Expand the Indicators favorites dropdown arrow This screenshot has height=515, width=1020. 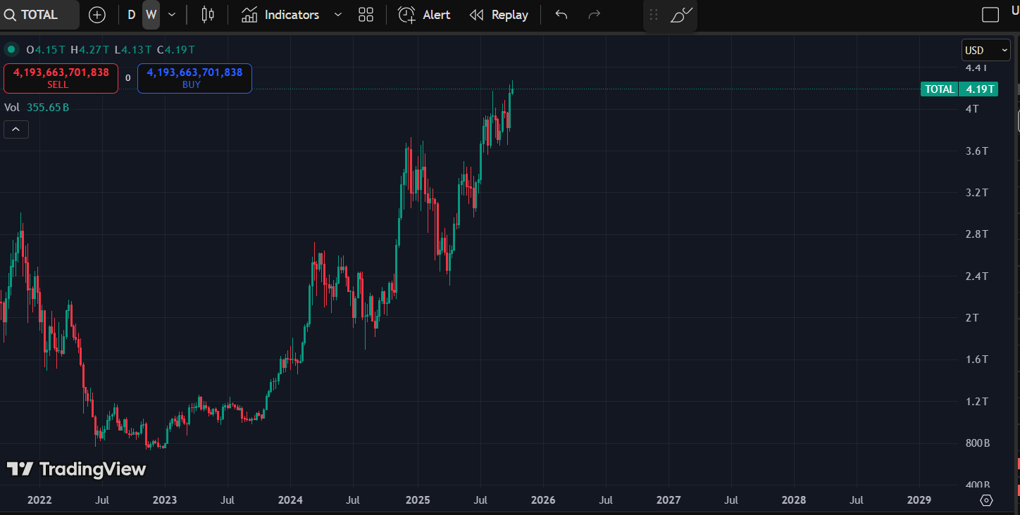337,15
